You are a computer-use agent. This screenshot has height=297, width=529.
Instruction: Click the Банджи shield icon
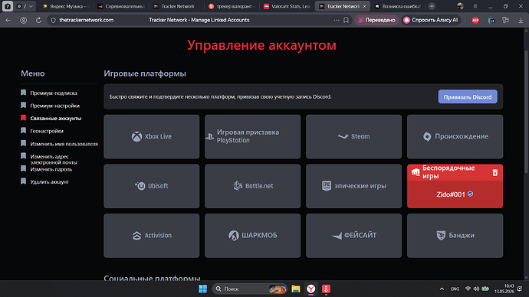[441, 235]
